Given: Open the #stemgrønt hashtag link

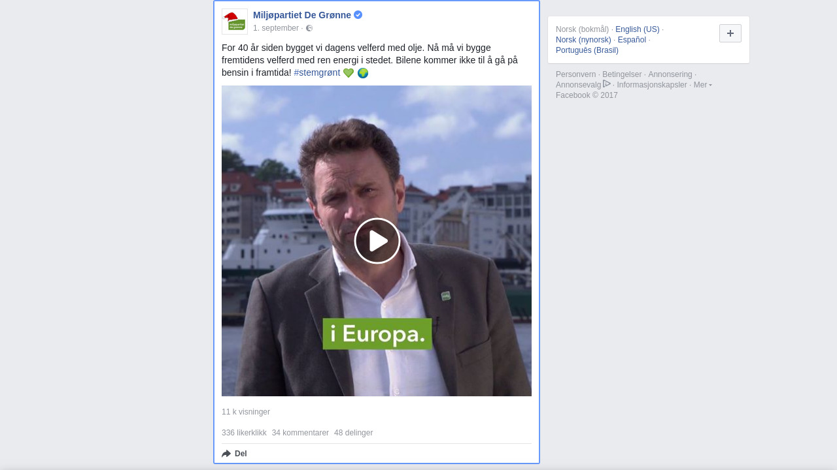Looking at the screenshot, I should [317, 72].
